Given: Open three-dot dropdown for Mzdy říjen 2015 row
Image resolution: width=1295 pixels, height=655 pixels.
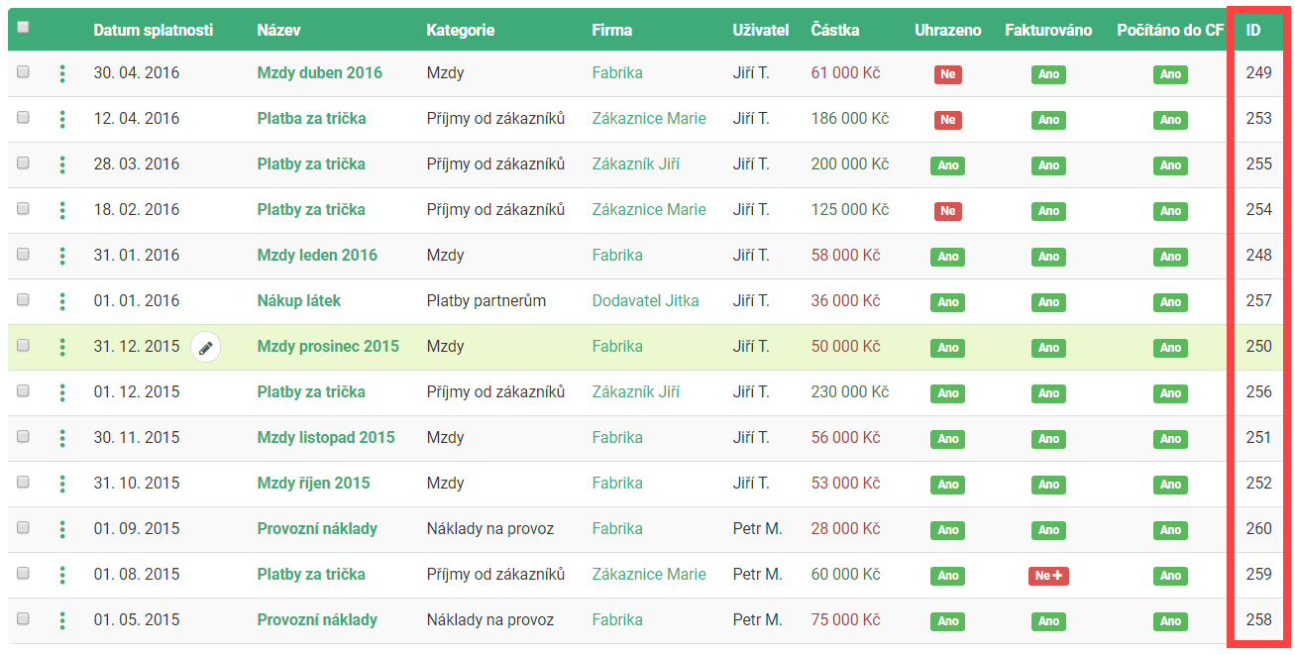Looking at the screenshot, I should click(62, 484).
